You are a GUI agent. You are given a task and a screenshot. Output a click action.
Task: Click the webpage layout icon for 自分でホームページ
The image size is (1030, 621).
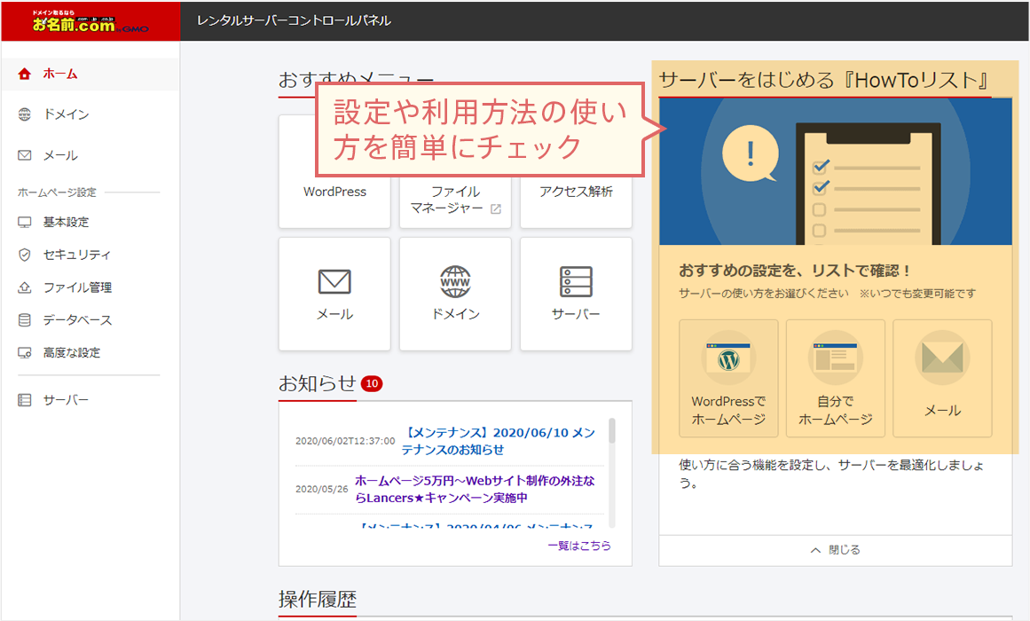click(836, 358)
